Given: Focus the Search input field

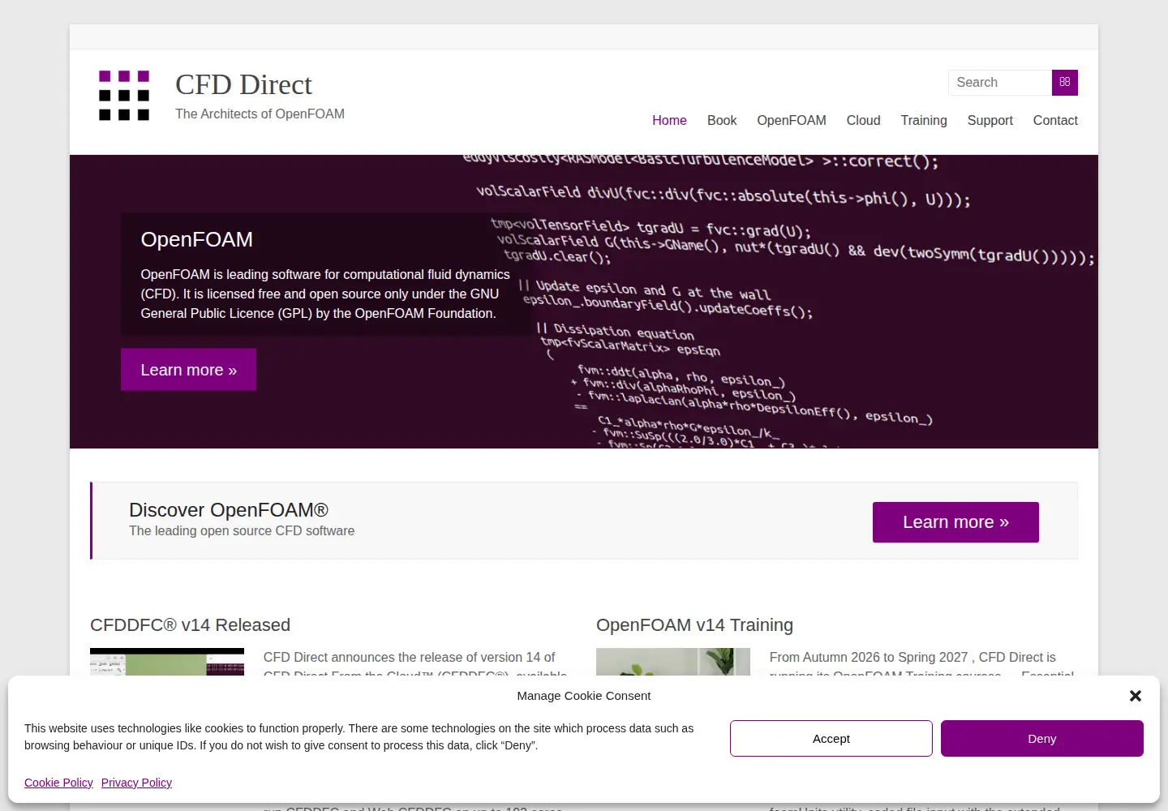Looking at the screenshot, I should pos(1000,82).
